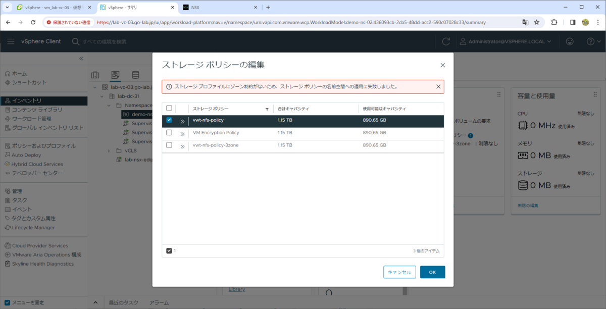Check the vwt-nfs-policy-3zone row checkbox
This screenshot has height=309, width=606.
[x=169, y=145]
